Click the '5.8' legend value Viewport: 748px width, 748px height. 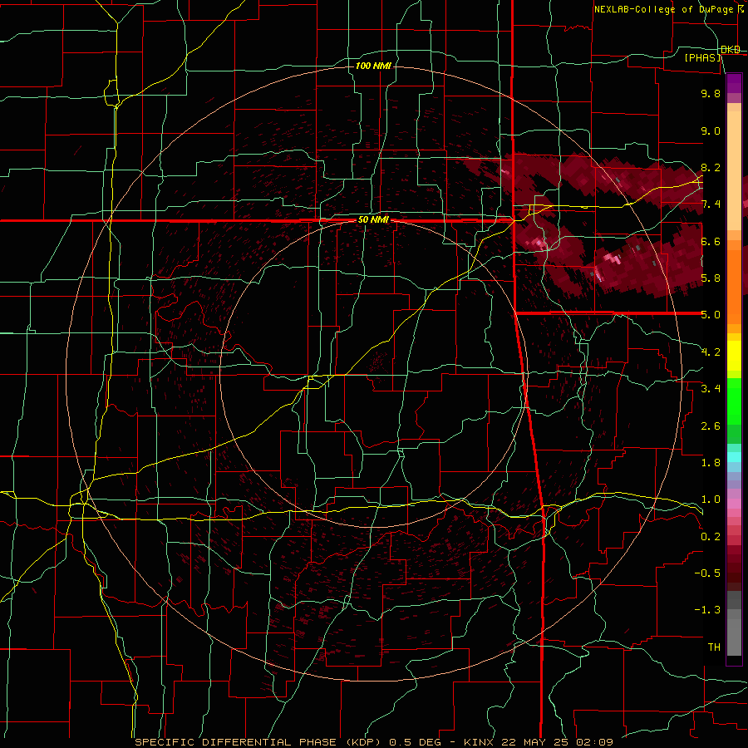(x=711, y=278)
